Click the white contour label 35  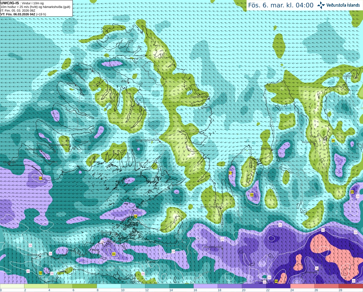[x=265, y=282]
